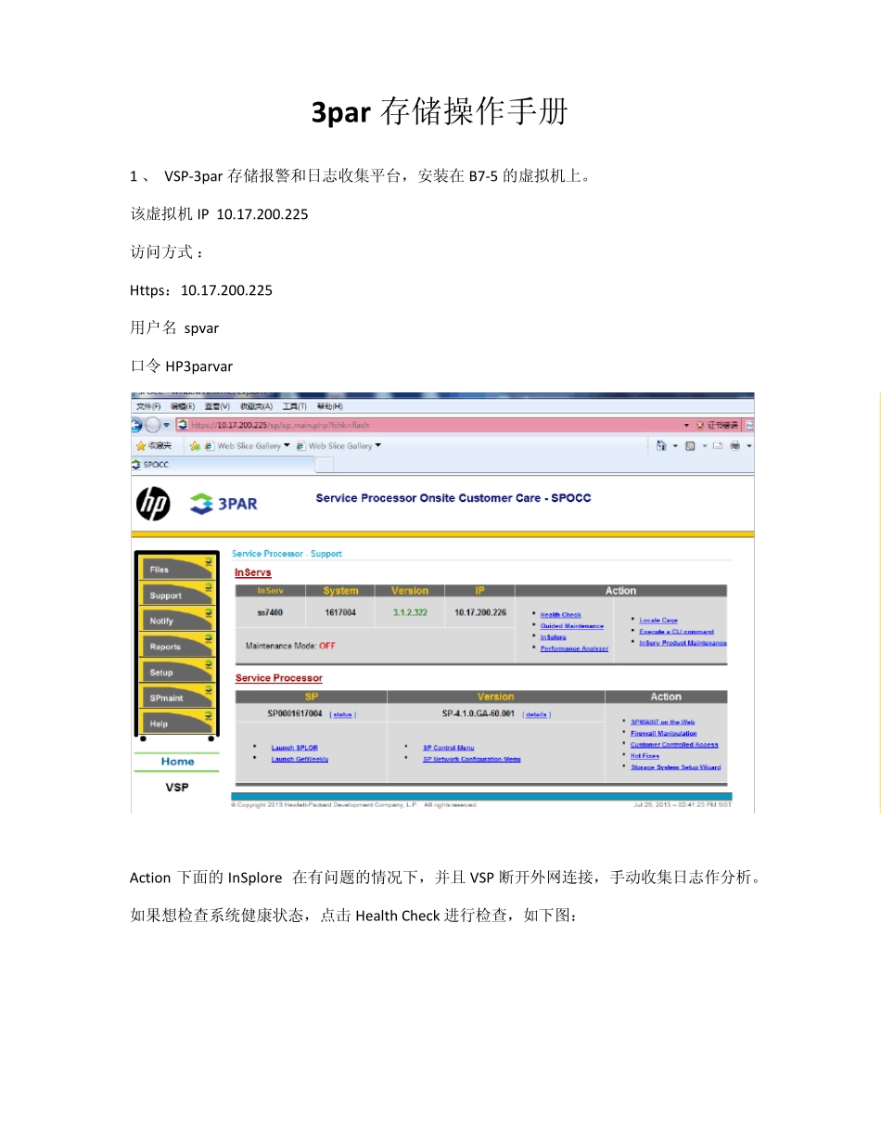Click the 收藏夹 favorites star button
881x1141 pixels.
coord(154,446)
